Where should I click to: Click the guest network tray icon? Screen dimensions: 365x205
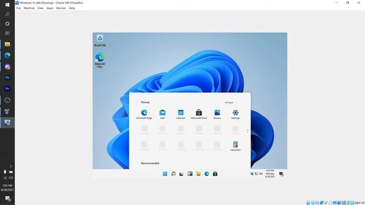pos(257,174)
